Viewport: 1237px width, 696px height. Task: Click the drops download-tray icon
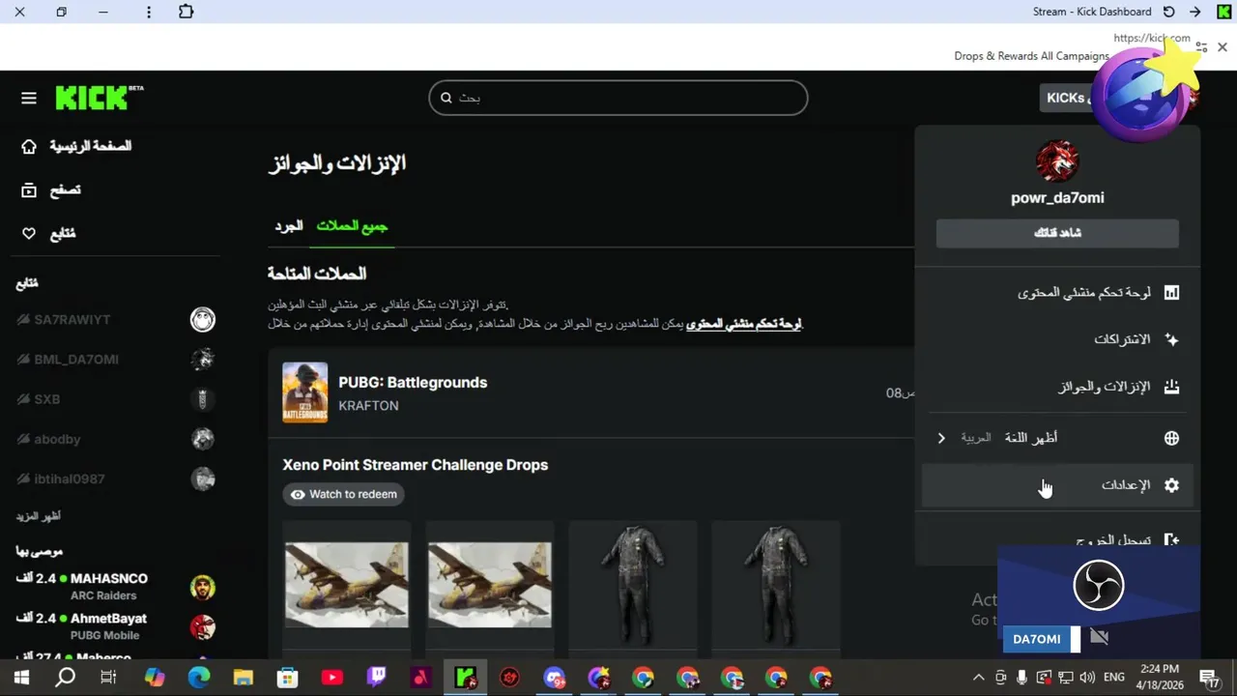coord(1171,387)
